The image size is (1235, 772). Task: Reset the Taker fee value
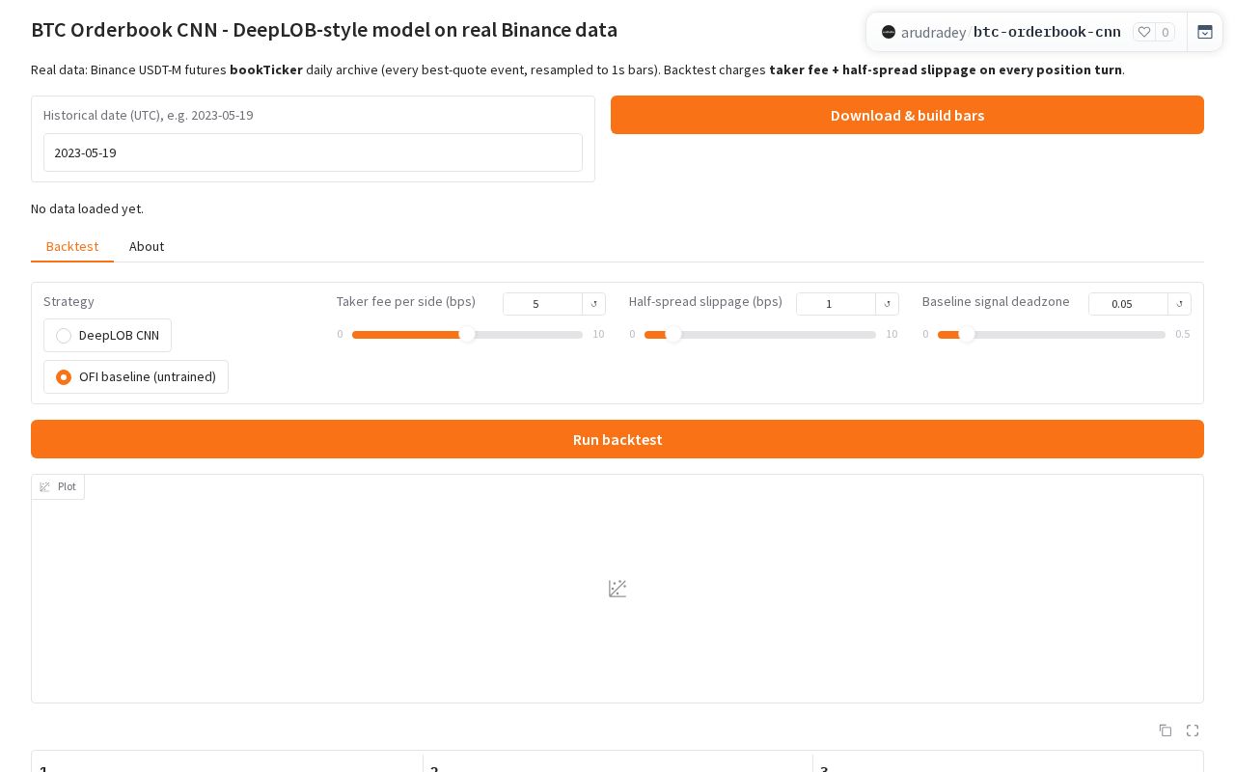coord(594,304)
